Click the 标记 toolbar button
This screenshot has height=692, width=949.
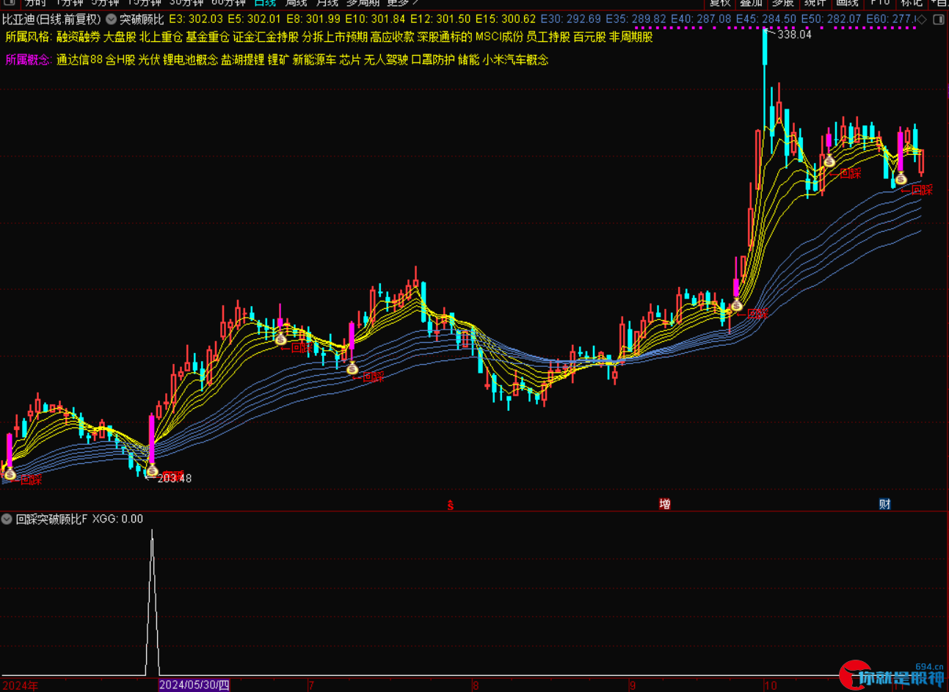912,3
